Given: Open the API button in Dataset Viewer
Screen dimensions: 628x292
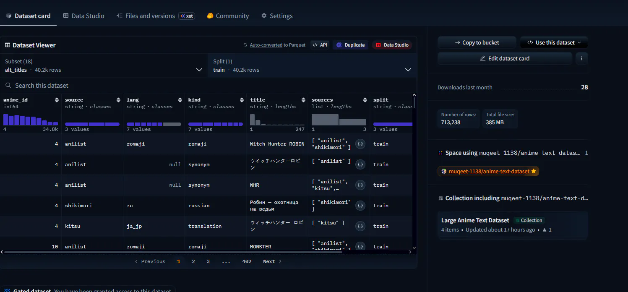Looking at the screenshot, I should 320,45.
